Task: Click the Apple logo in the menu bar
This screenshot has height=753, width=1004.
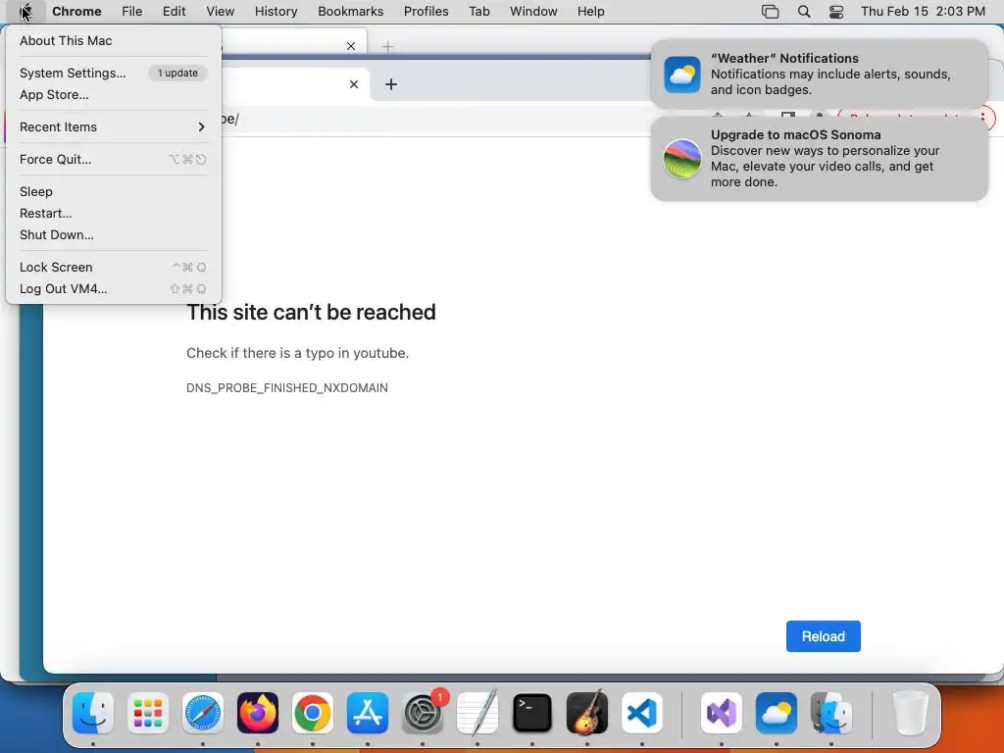Action: click(25, 12)
